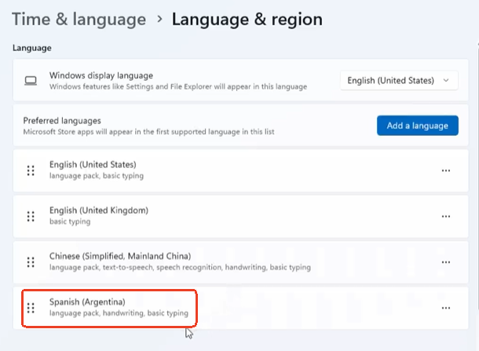479x351 pixels.
Task: Click the laptop icon beside Windows display language
Action: tap(31, 80)
